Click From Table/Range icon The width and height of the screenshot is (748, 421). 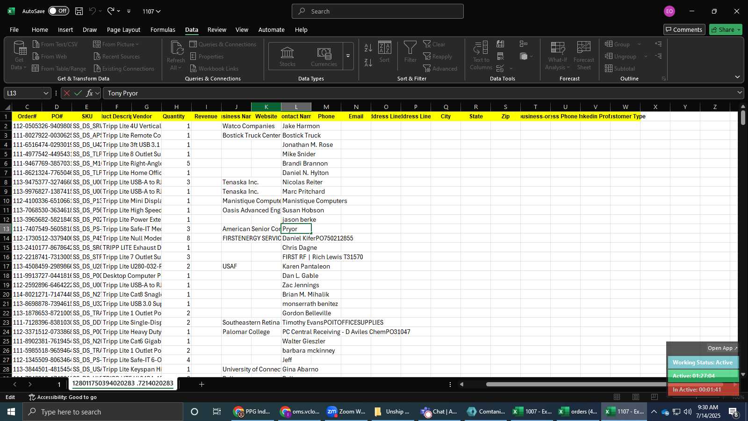coord(36,68)
